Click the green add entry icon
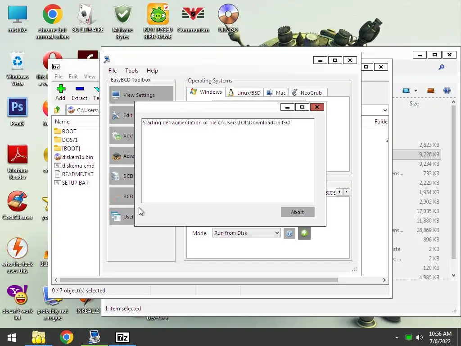 (304, 233)
